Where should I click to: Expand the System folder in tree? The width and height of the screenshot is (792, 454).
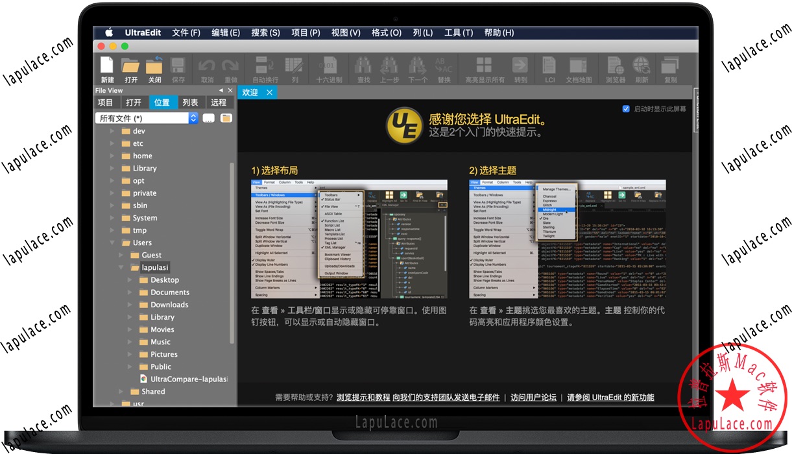112,219
